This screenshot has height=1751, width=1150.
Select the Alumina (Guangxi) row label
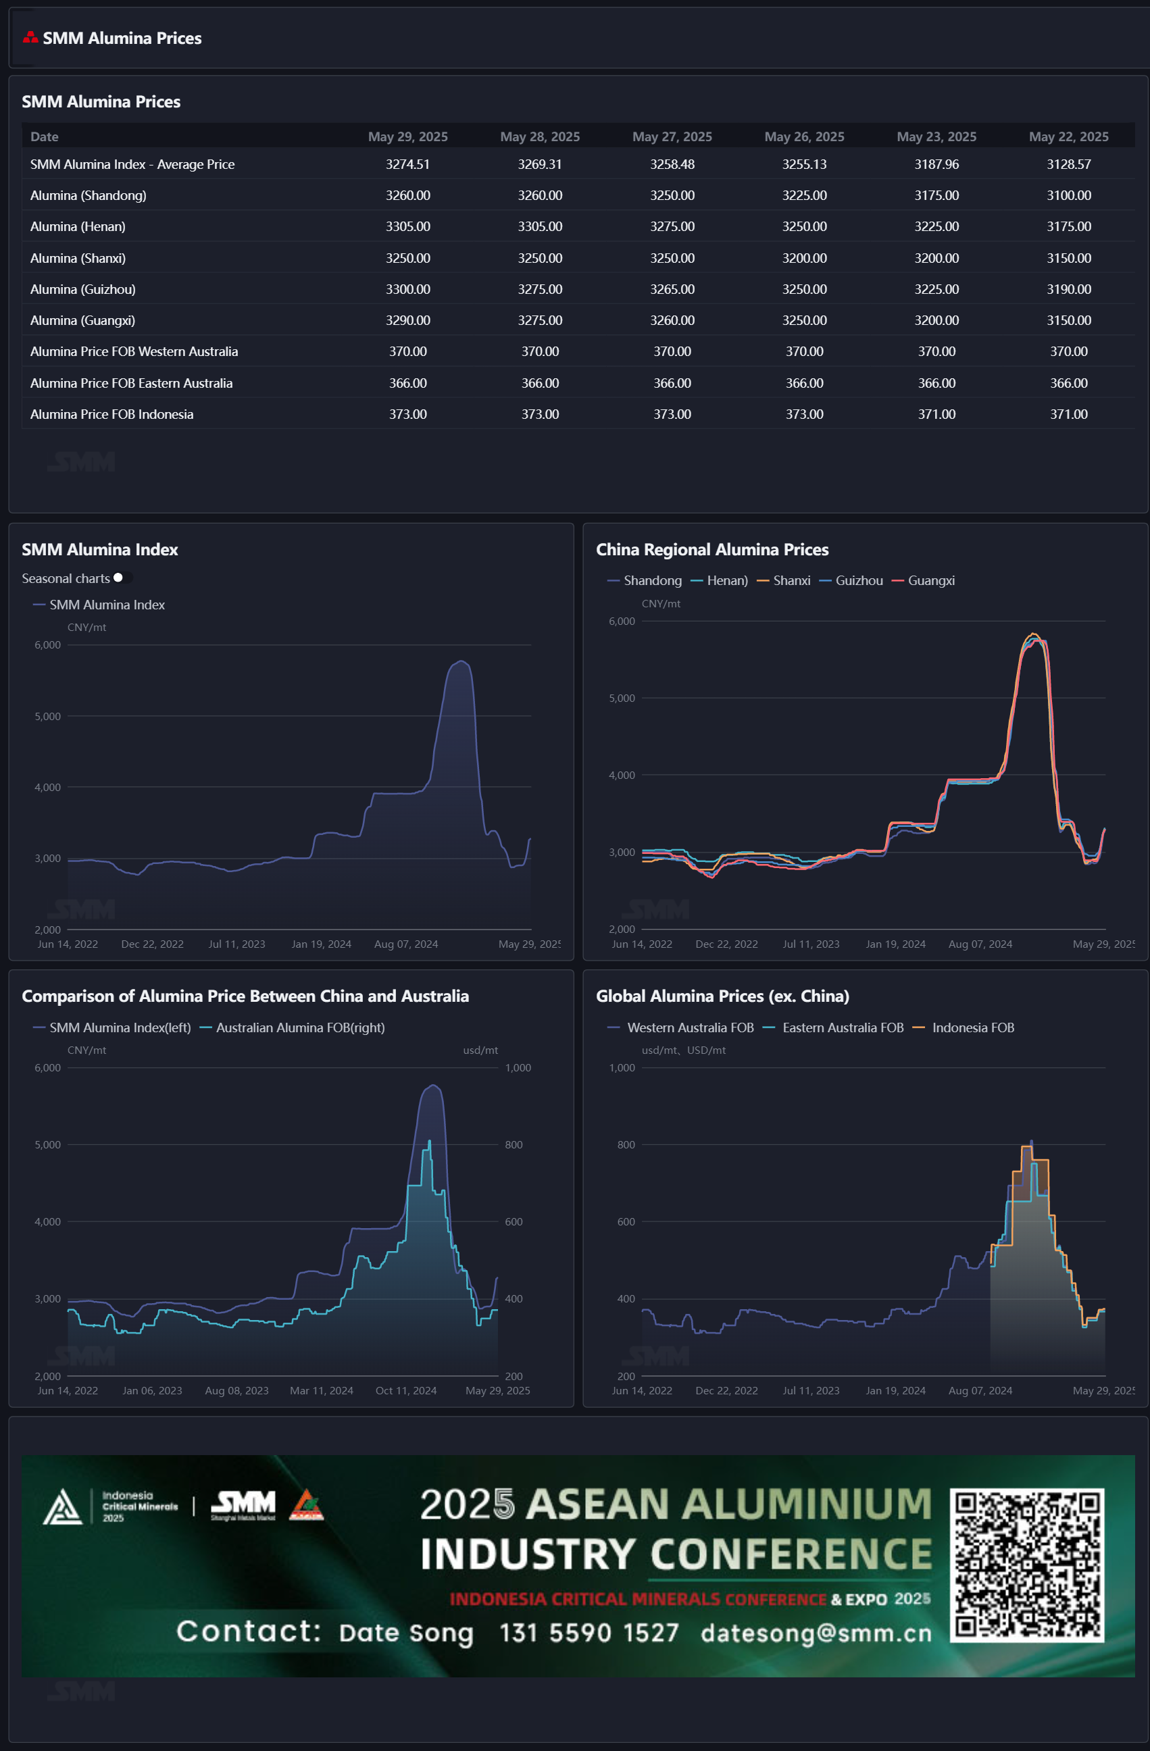coord(82,320)
